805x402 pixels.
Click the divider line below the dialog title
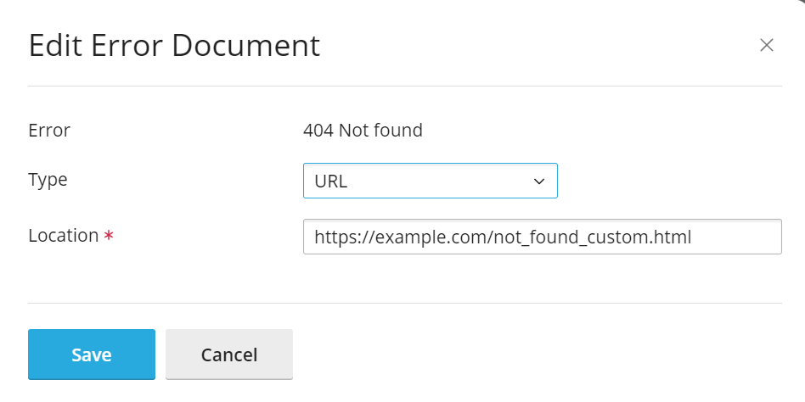(405, 86)
